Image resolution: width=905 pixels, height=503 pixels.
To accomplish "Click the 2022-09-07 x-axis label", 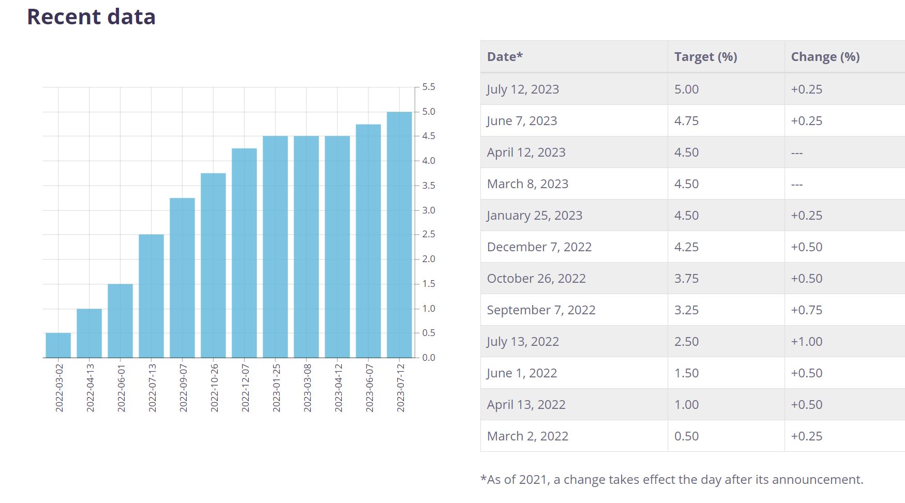I will click(x=183, y=388).
